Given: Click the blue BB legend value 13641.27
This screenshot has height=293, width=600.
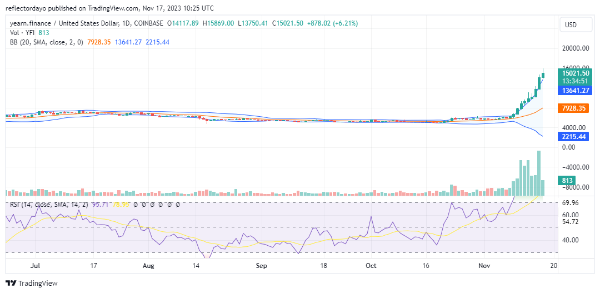Looking at the screenshot, I should (128, 42).
